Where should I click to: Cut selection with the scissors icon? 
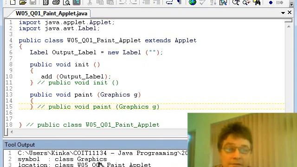pyautogui.click(x=90, y=2)
